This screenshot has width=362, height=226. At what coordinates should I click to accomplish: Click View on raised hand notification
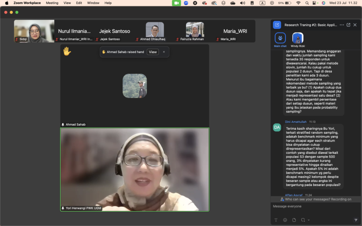point(153,52)
